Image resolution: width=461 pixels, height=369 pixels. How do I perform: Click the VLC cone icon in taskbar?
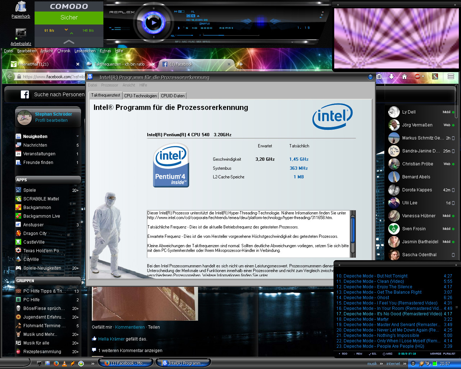coord(64,364)
